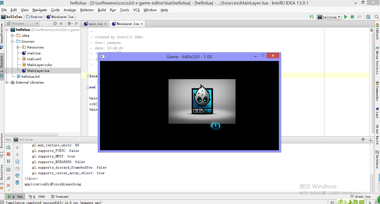Click the editor inspections eye icon
380x204 pixels.
pyautogui.click(x=372, y=30)
